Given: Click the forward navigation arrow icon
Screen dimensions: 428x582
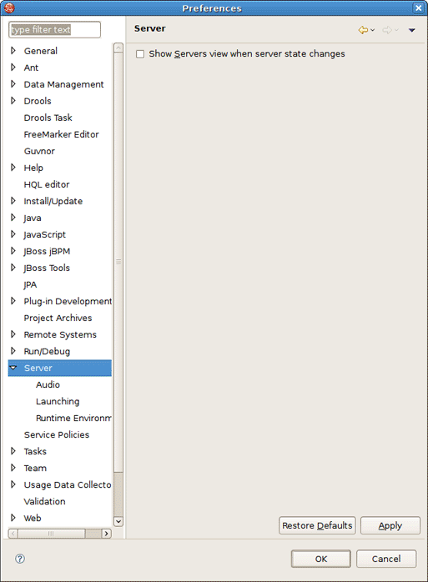Looking at the screenshot, I should click(x=387, y=30).
